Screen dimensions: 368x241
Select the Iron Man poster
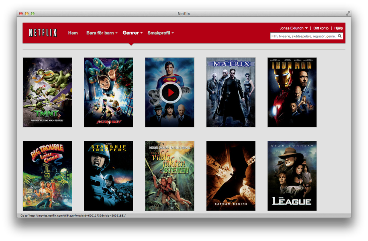[x=292, y=92]
